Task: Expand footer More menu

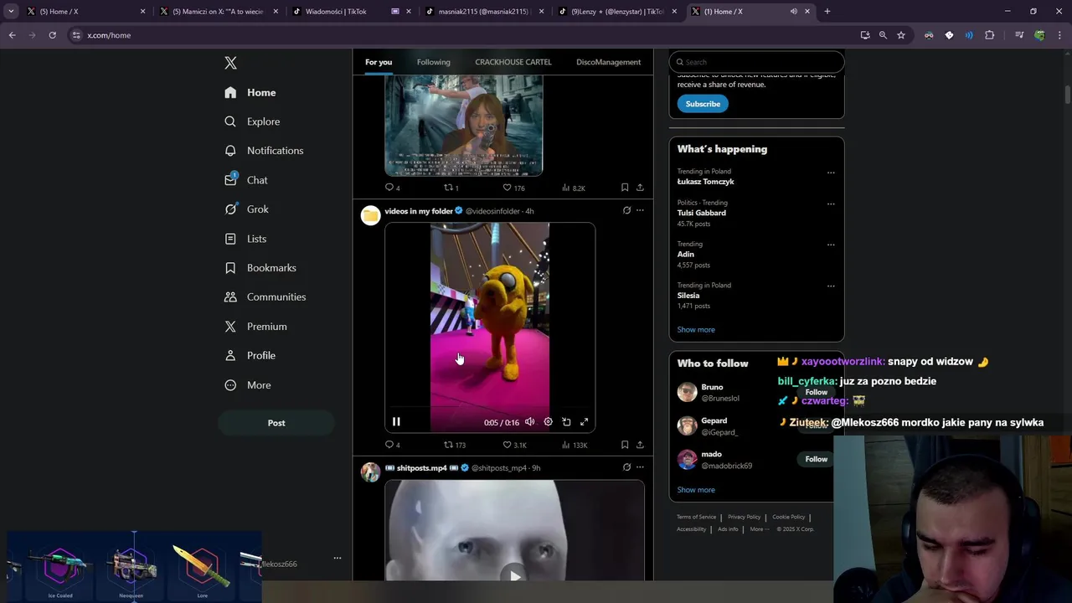Action: [x=759, y=529]
